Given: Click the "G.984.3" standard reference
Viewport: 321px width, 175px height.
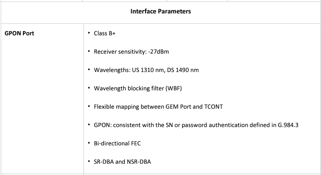Looking at the screenshot, I should (x=288, y=125).
